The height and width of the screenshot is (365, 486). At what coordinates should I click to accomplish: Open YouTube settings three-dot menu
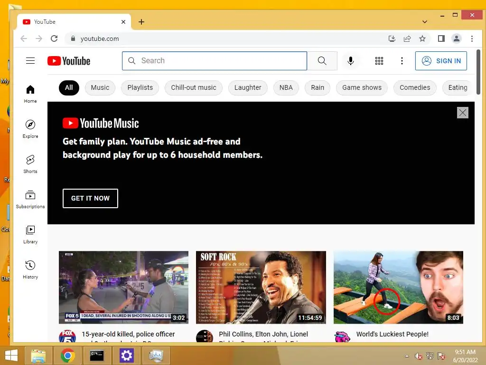click(x=402, y=61)
